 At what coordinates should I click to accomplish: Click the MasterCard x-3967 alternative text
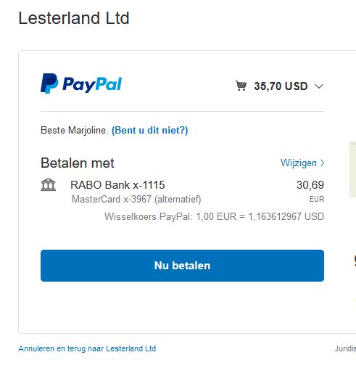coord(136,199)
